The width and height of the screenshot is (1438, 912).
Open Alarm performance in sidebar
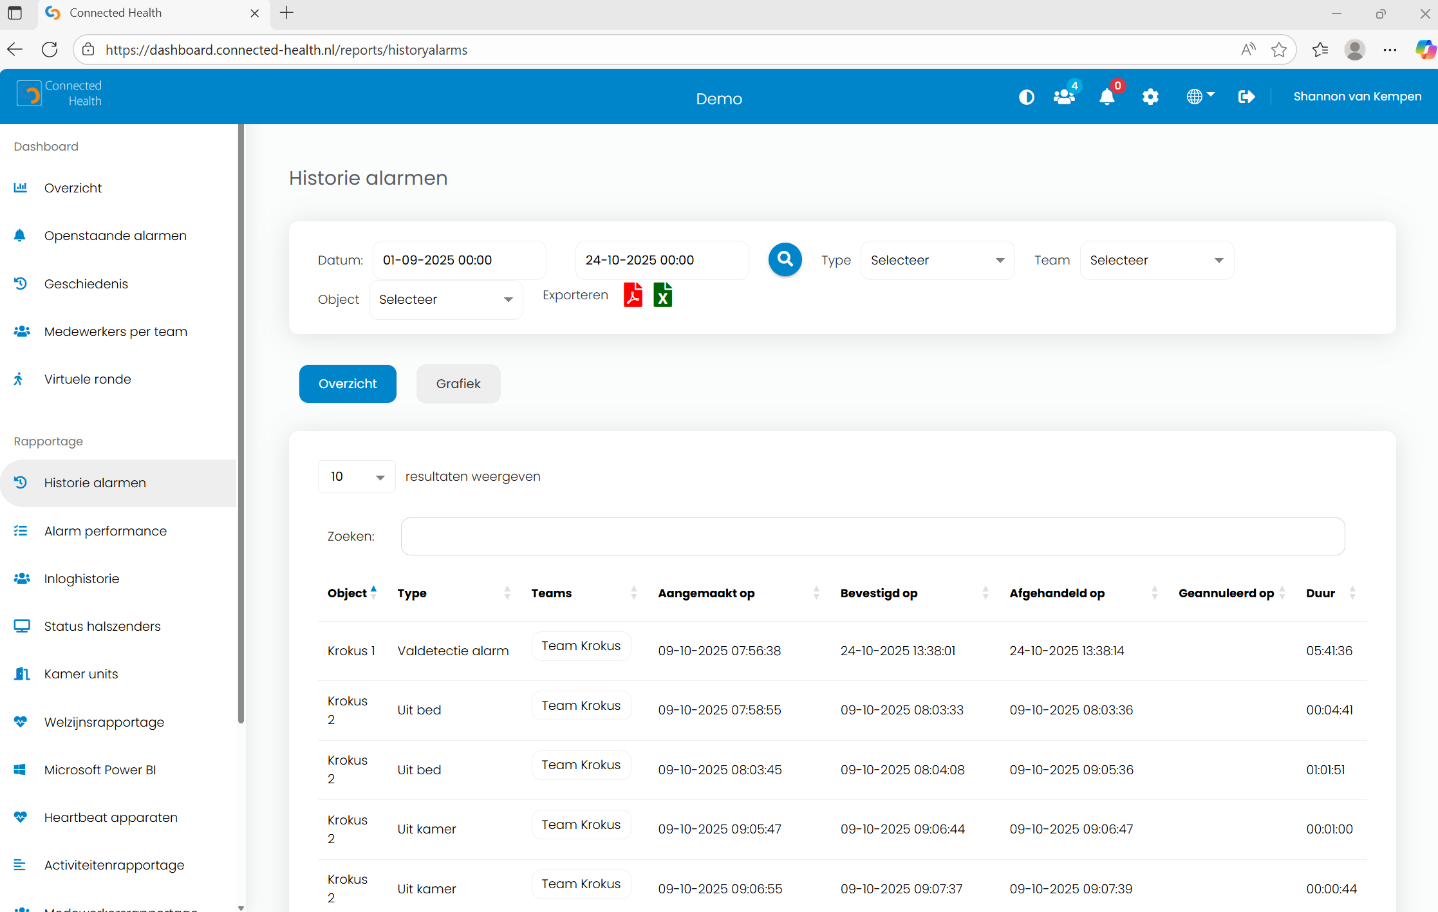click(x=105, y=531)
